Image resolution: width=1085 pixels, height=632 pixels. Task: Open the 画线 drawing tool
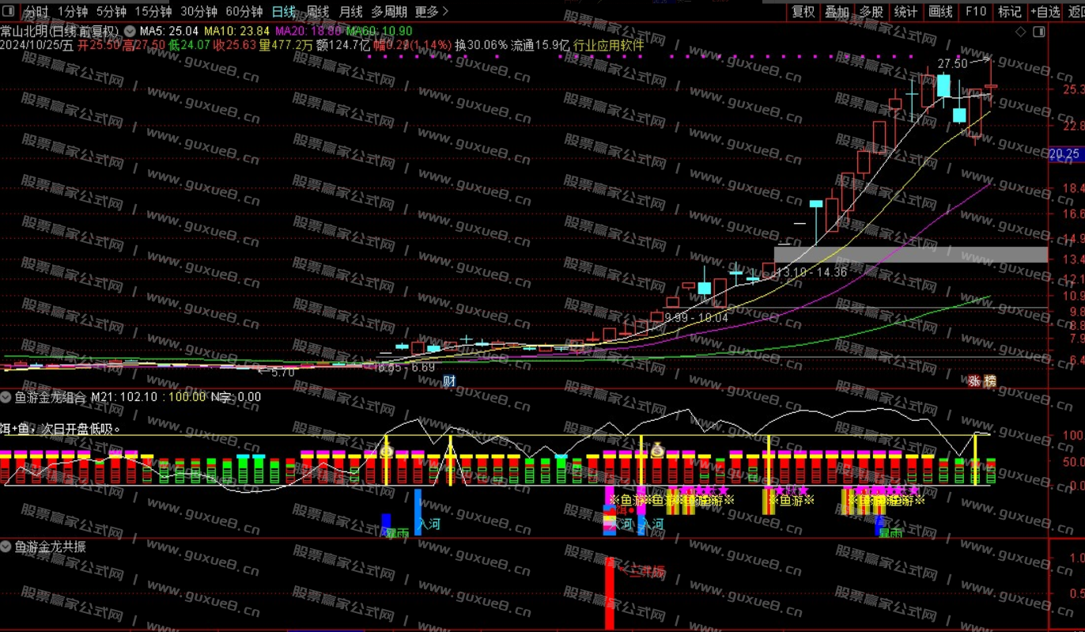pyautogui.click(x=940, y=11)
